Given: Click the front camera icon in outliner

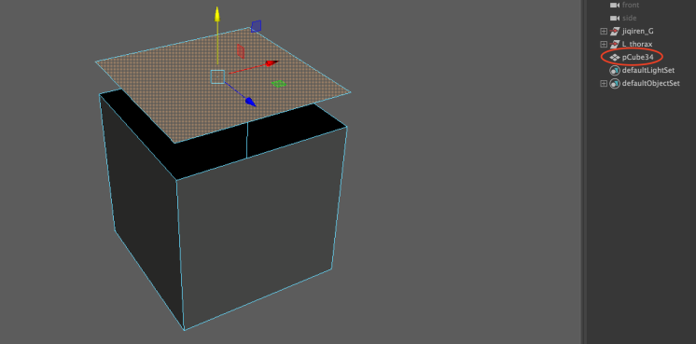Looking at the screenshot, I should tap(614, 5).
